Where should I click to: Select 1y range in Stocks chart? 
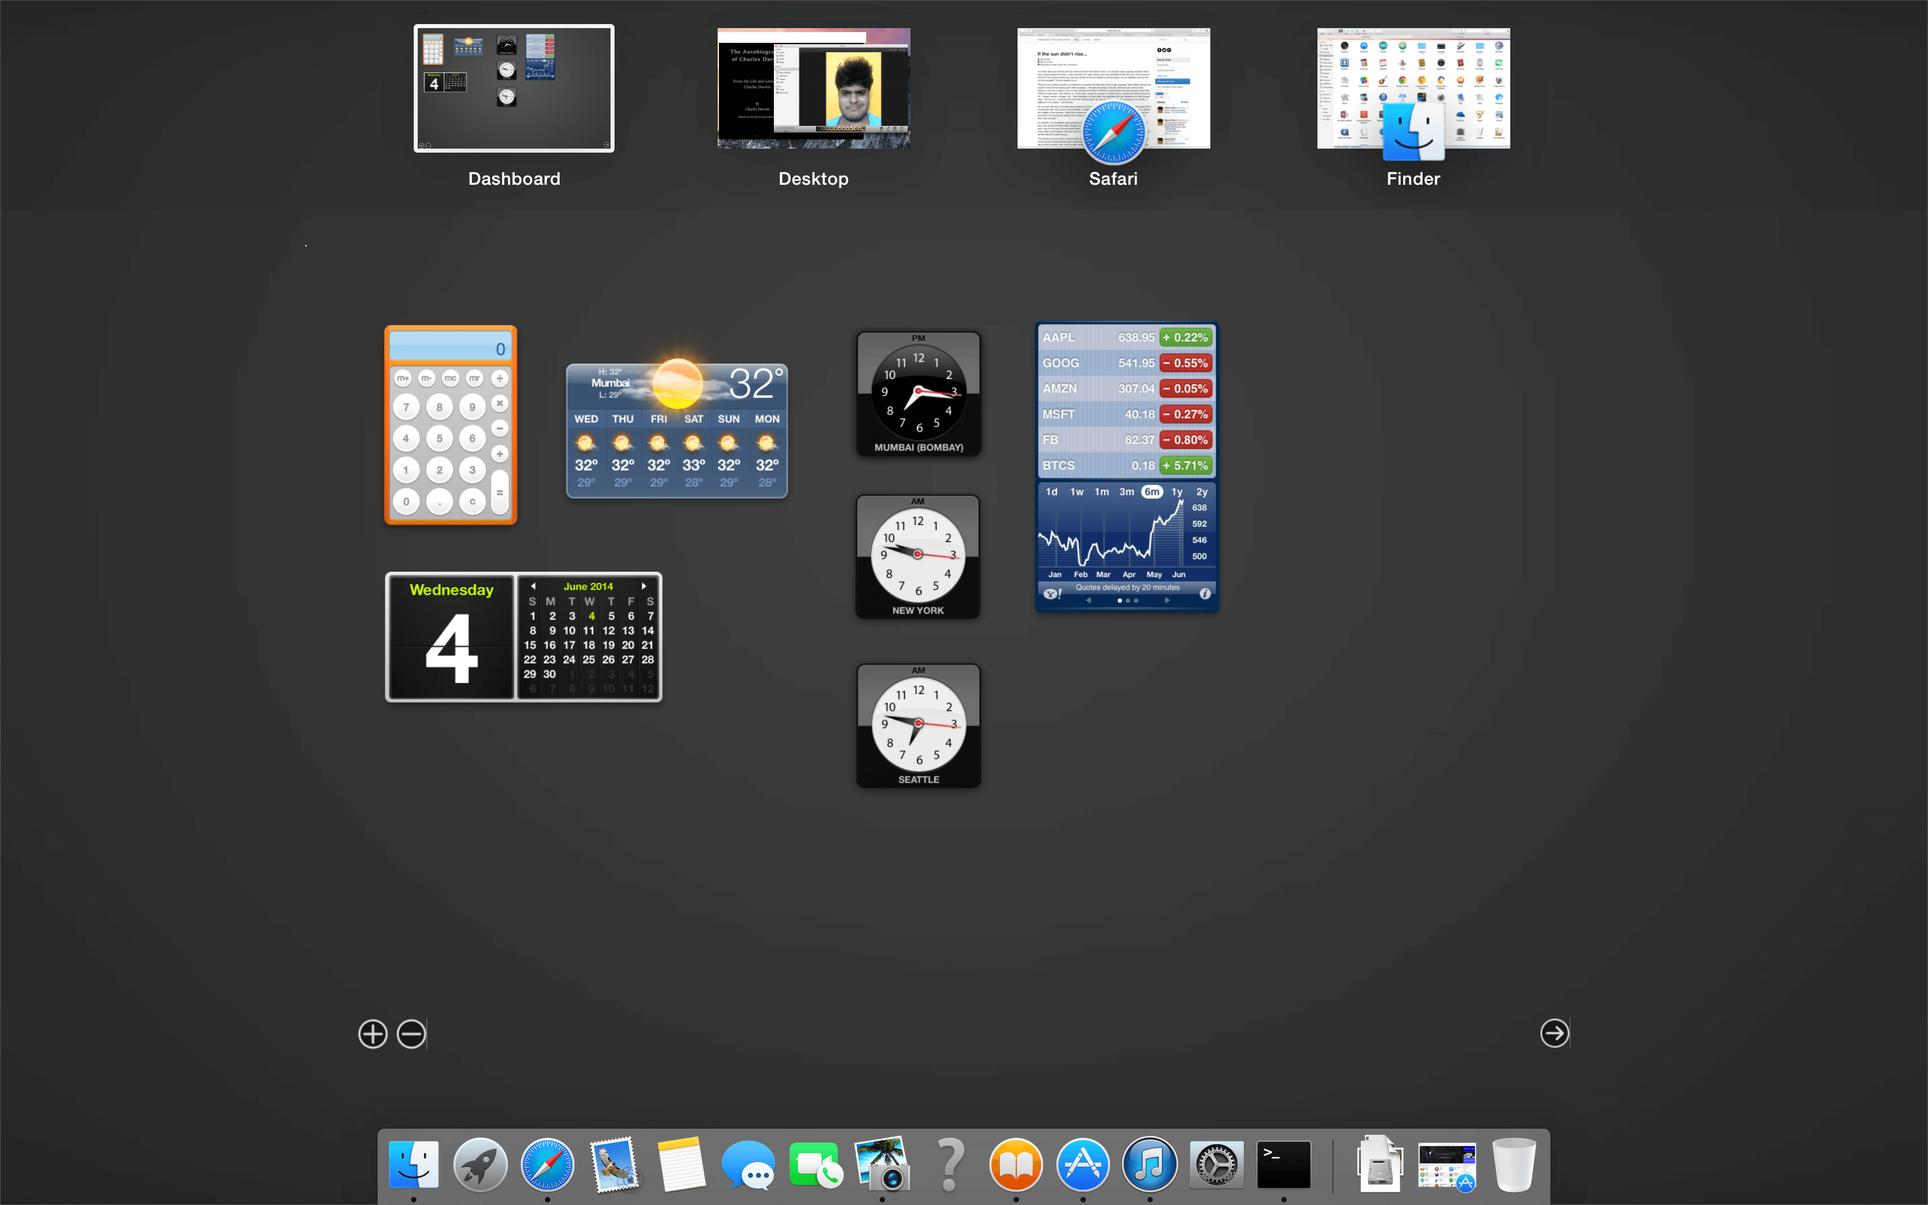coord(1177,492)
